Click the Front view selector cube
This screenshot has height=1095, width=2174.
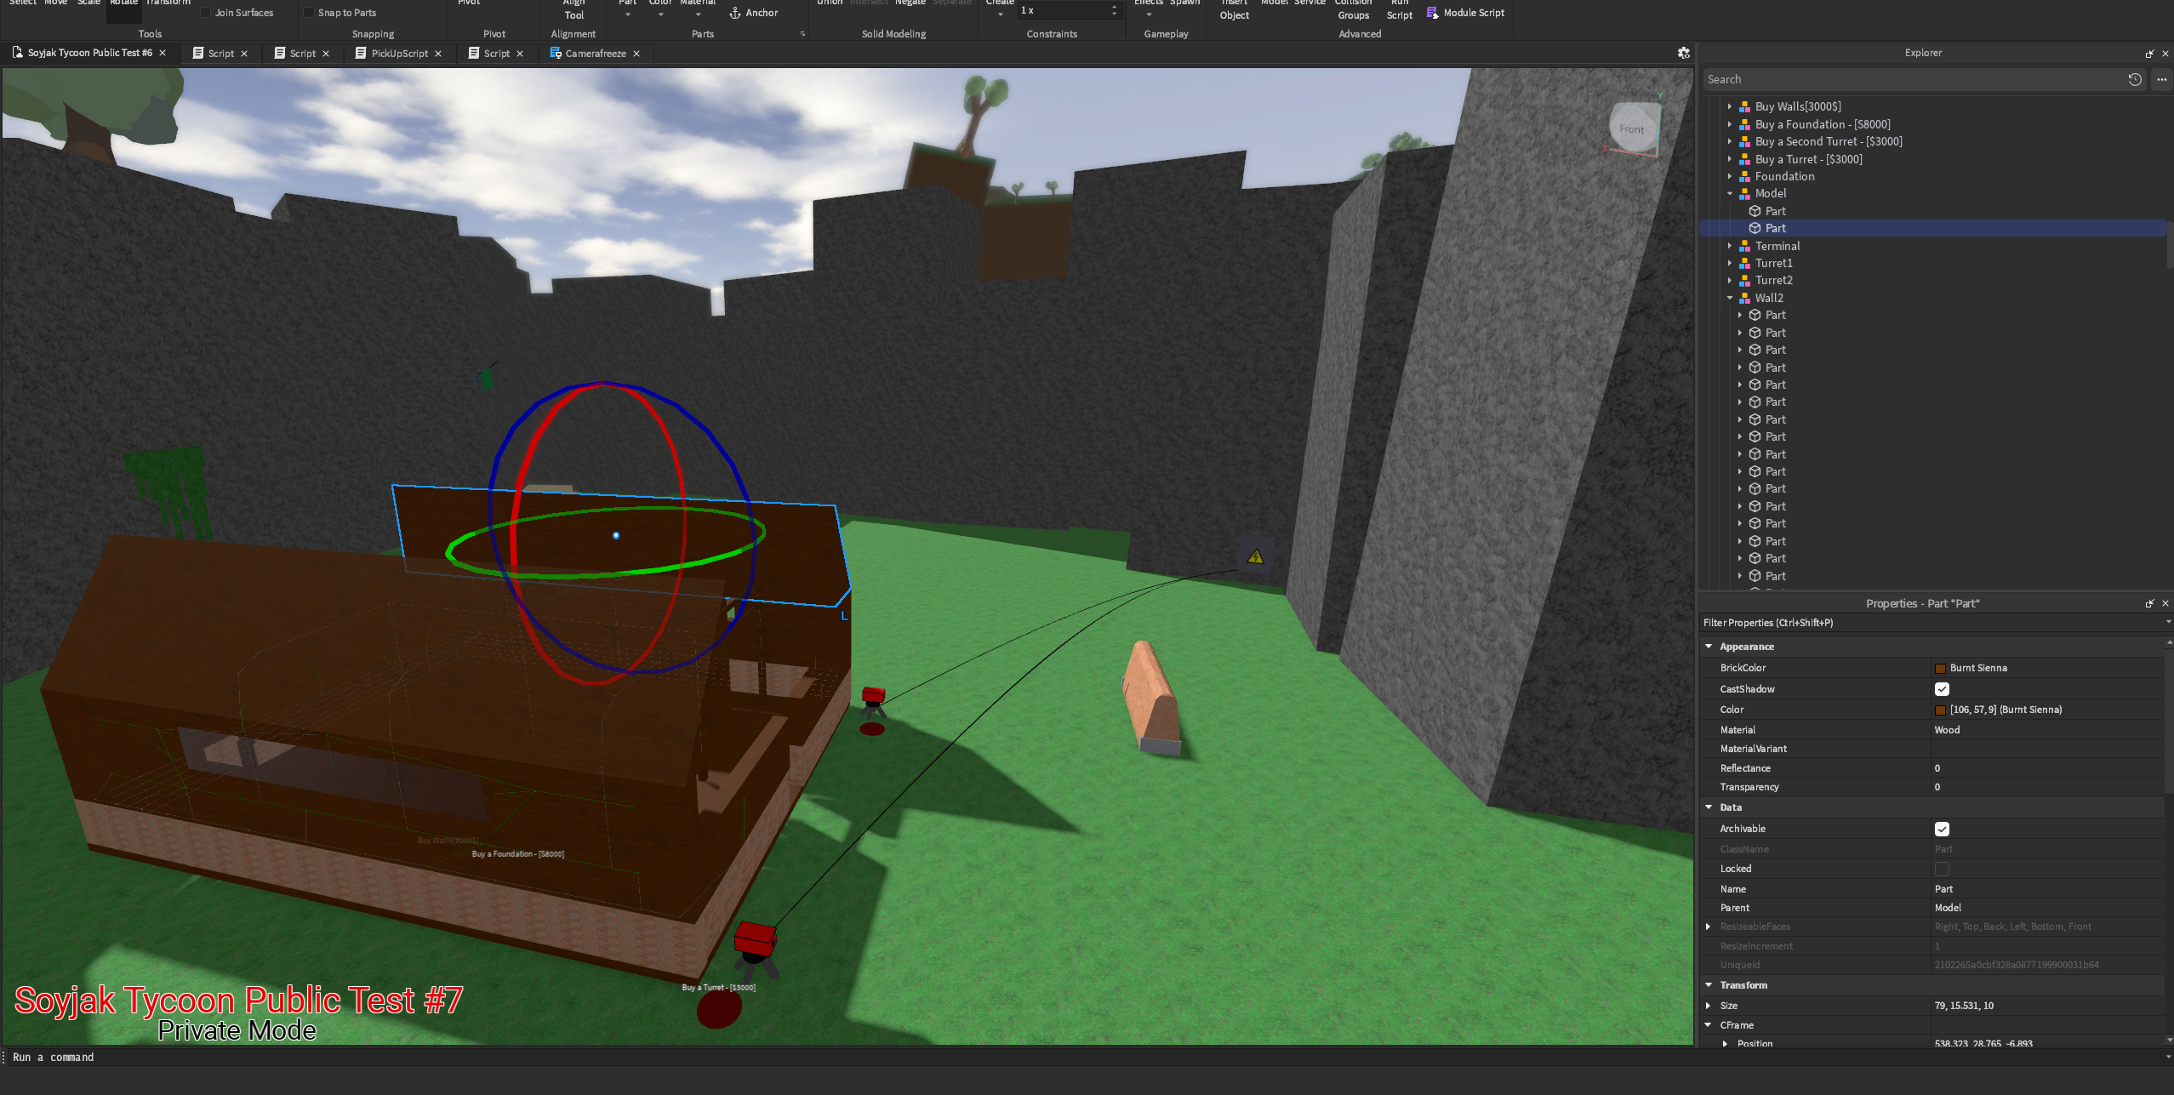click(1632, 129)
